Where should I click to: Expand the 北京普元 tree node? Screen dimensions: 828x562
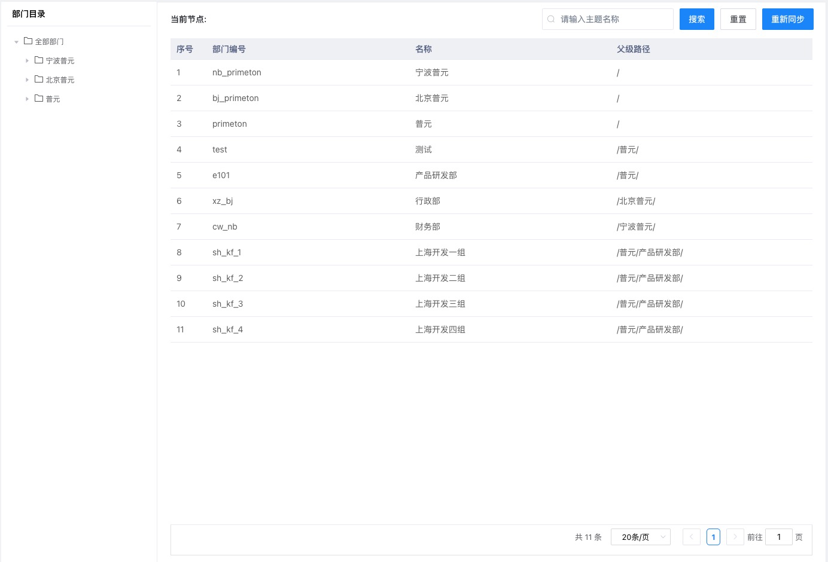[x=27, y=79]
